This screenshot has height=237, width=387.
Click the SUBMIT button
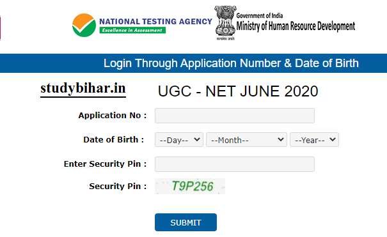(186, 222)
